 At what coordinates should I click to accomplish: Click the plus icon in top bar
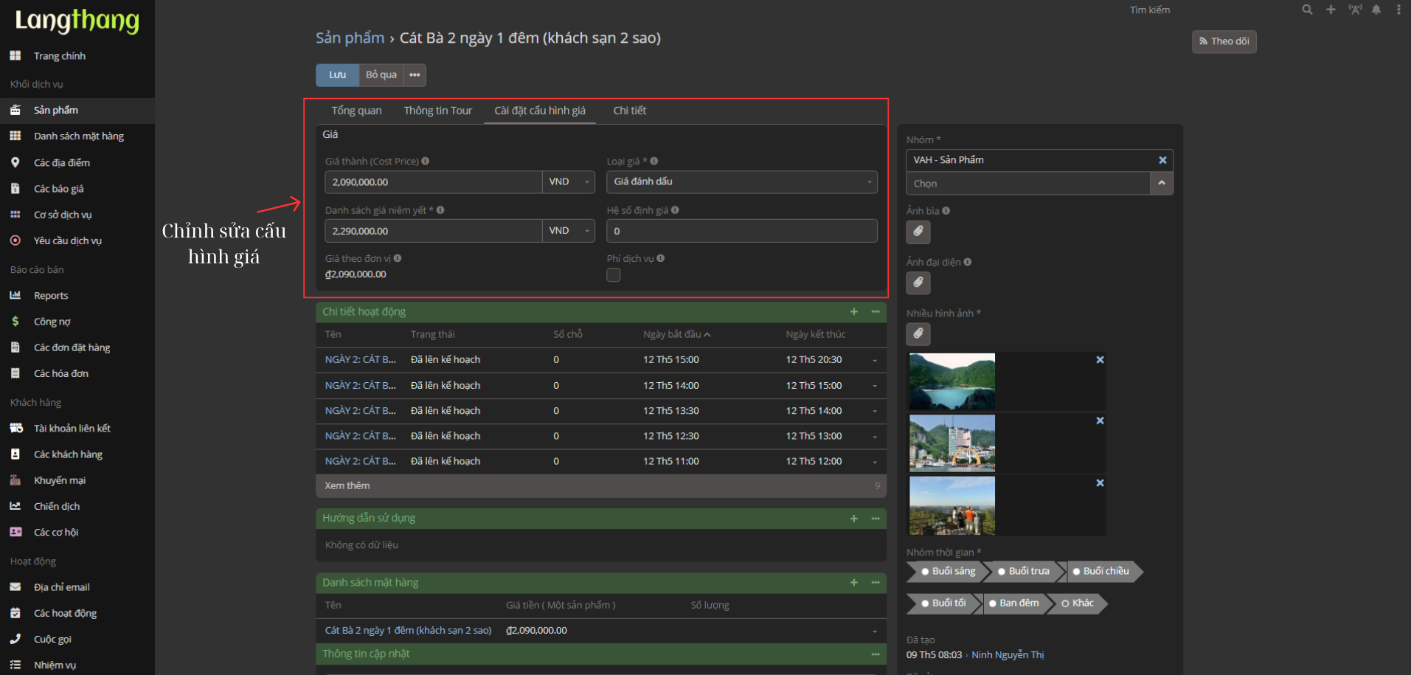(x=1331, y=10)
